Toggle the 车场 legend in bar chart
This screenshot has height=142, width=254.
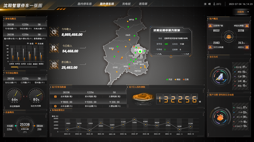[30, 43]
